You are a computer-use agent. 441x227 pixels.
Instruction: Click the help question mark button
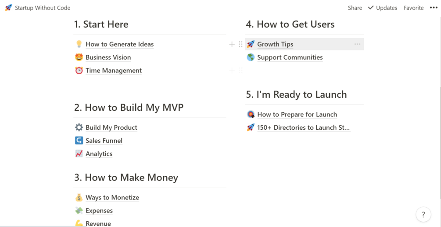423,214
